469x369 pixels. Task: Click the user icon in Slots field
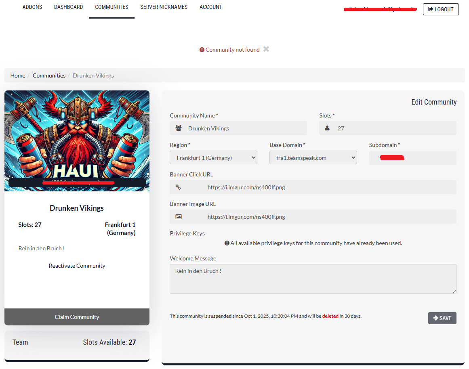click(x=328, y=128)
